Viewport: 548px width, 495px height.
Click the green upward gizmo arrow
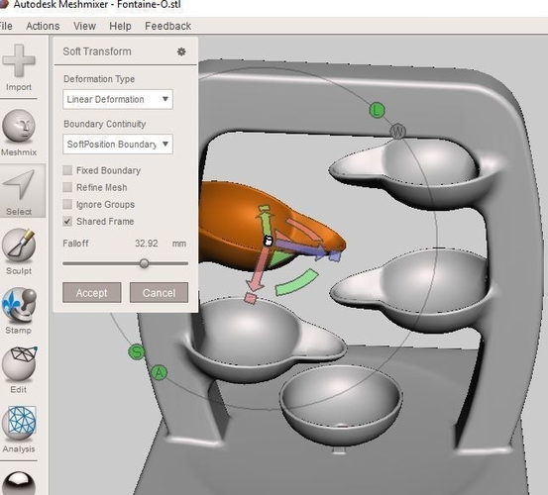266,225
